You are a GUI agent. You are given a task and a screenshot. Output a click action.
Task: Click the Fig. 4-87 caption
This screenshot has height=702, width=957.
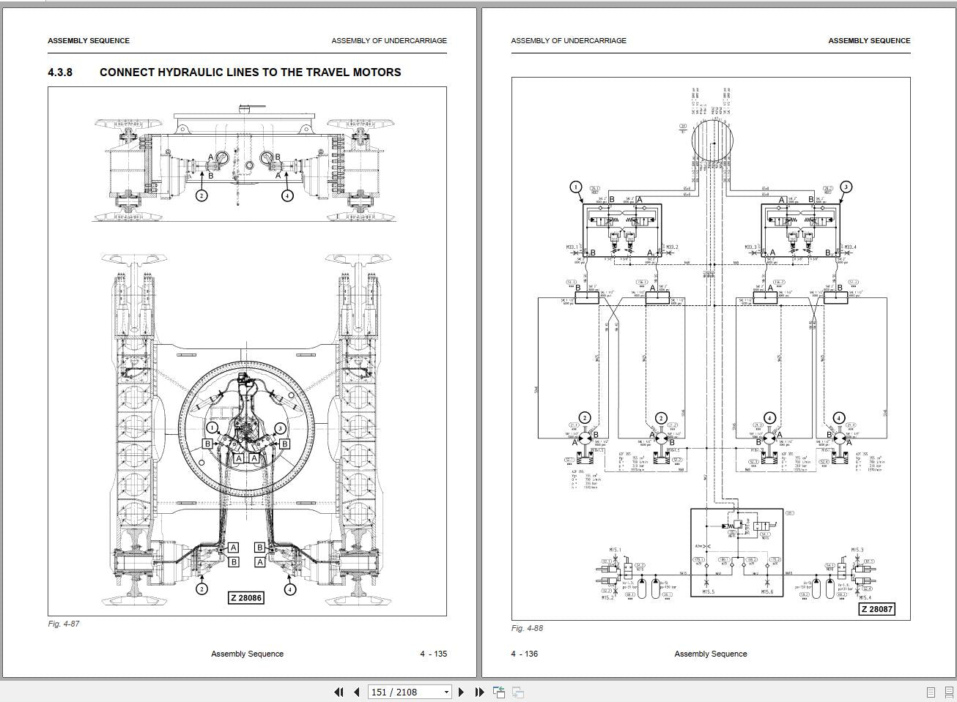64,624
